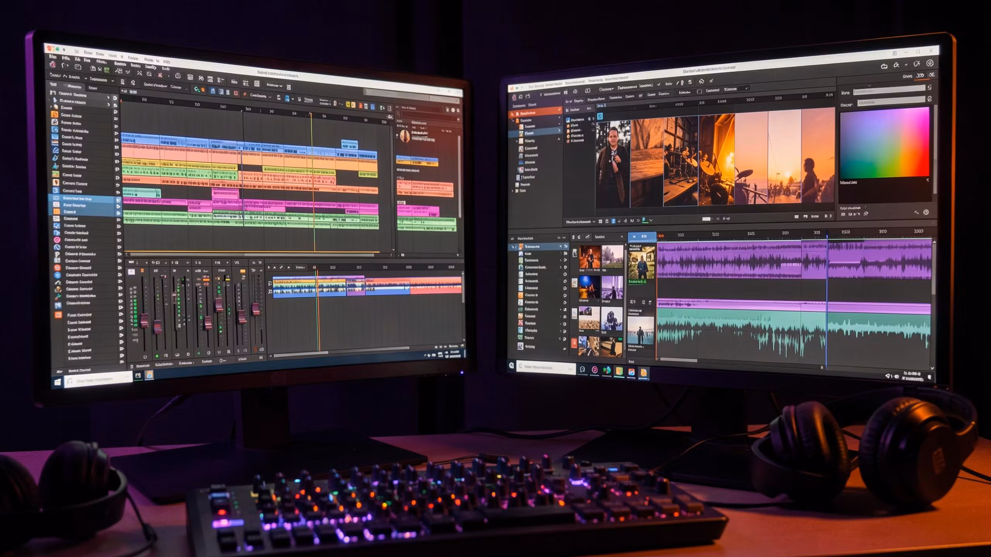
Task: Click the wrench icon below the color picker
Action: tap(916, 212)
